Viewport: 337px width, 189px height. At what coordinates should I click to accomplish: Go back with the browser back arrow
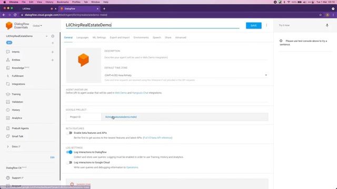4,15
